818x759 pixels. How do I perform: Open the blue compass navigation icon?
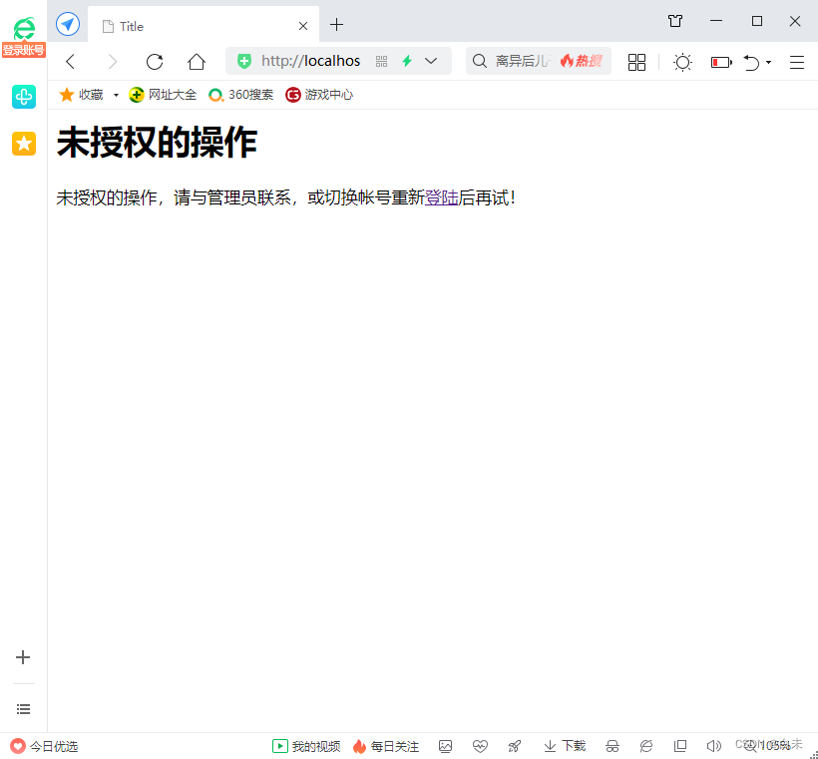pos(68,24)
